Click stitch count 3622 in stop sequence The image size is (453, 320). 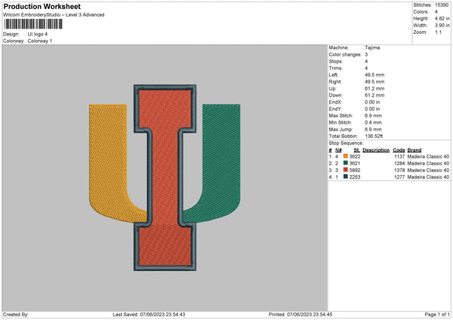pyautogui.click(x=355, y=156)
